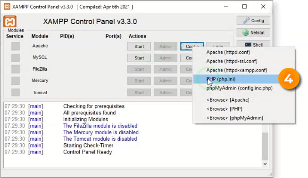Click the Mercury module name

tap(40, 81)
